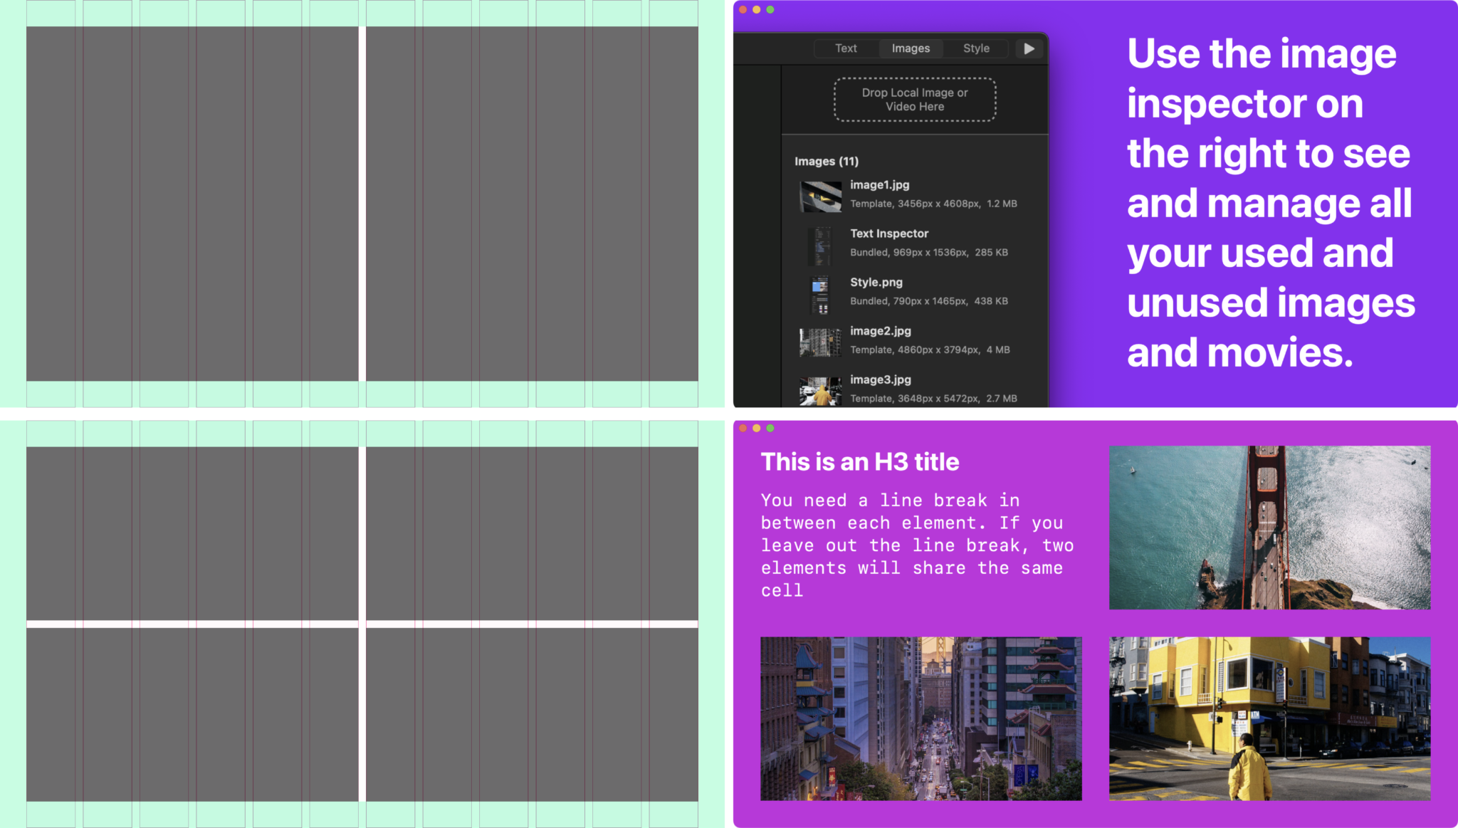Select the Text tab in inspector
This screenshot has width=1458, height=828.
[844, 48]
